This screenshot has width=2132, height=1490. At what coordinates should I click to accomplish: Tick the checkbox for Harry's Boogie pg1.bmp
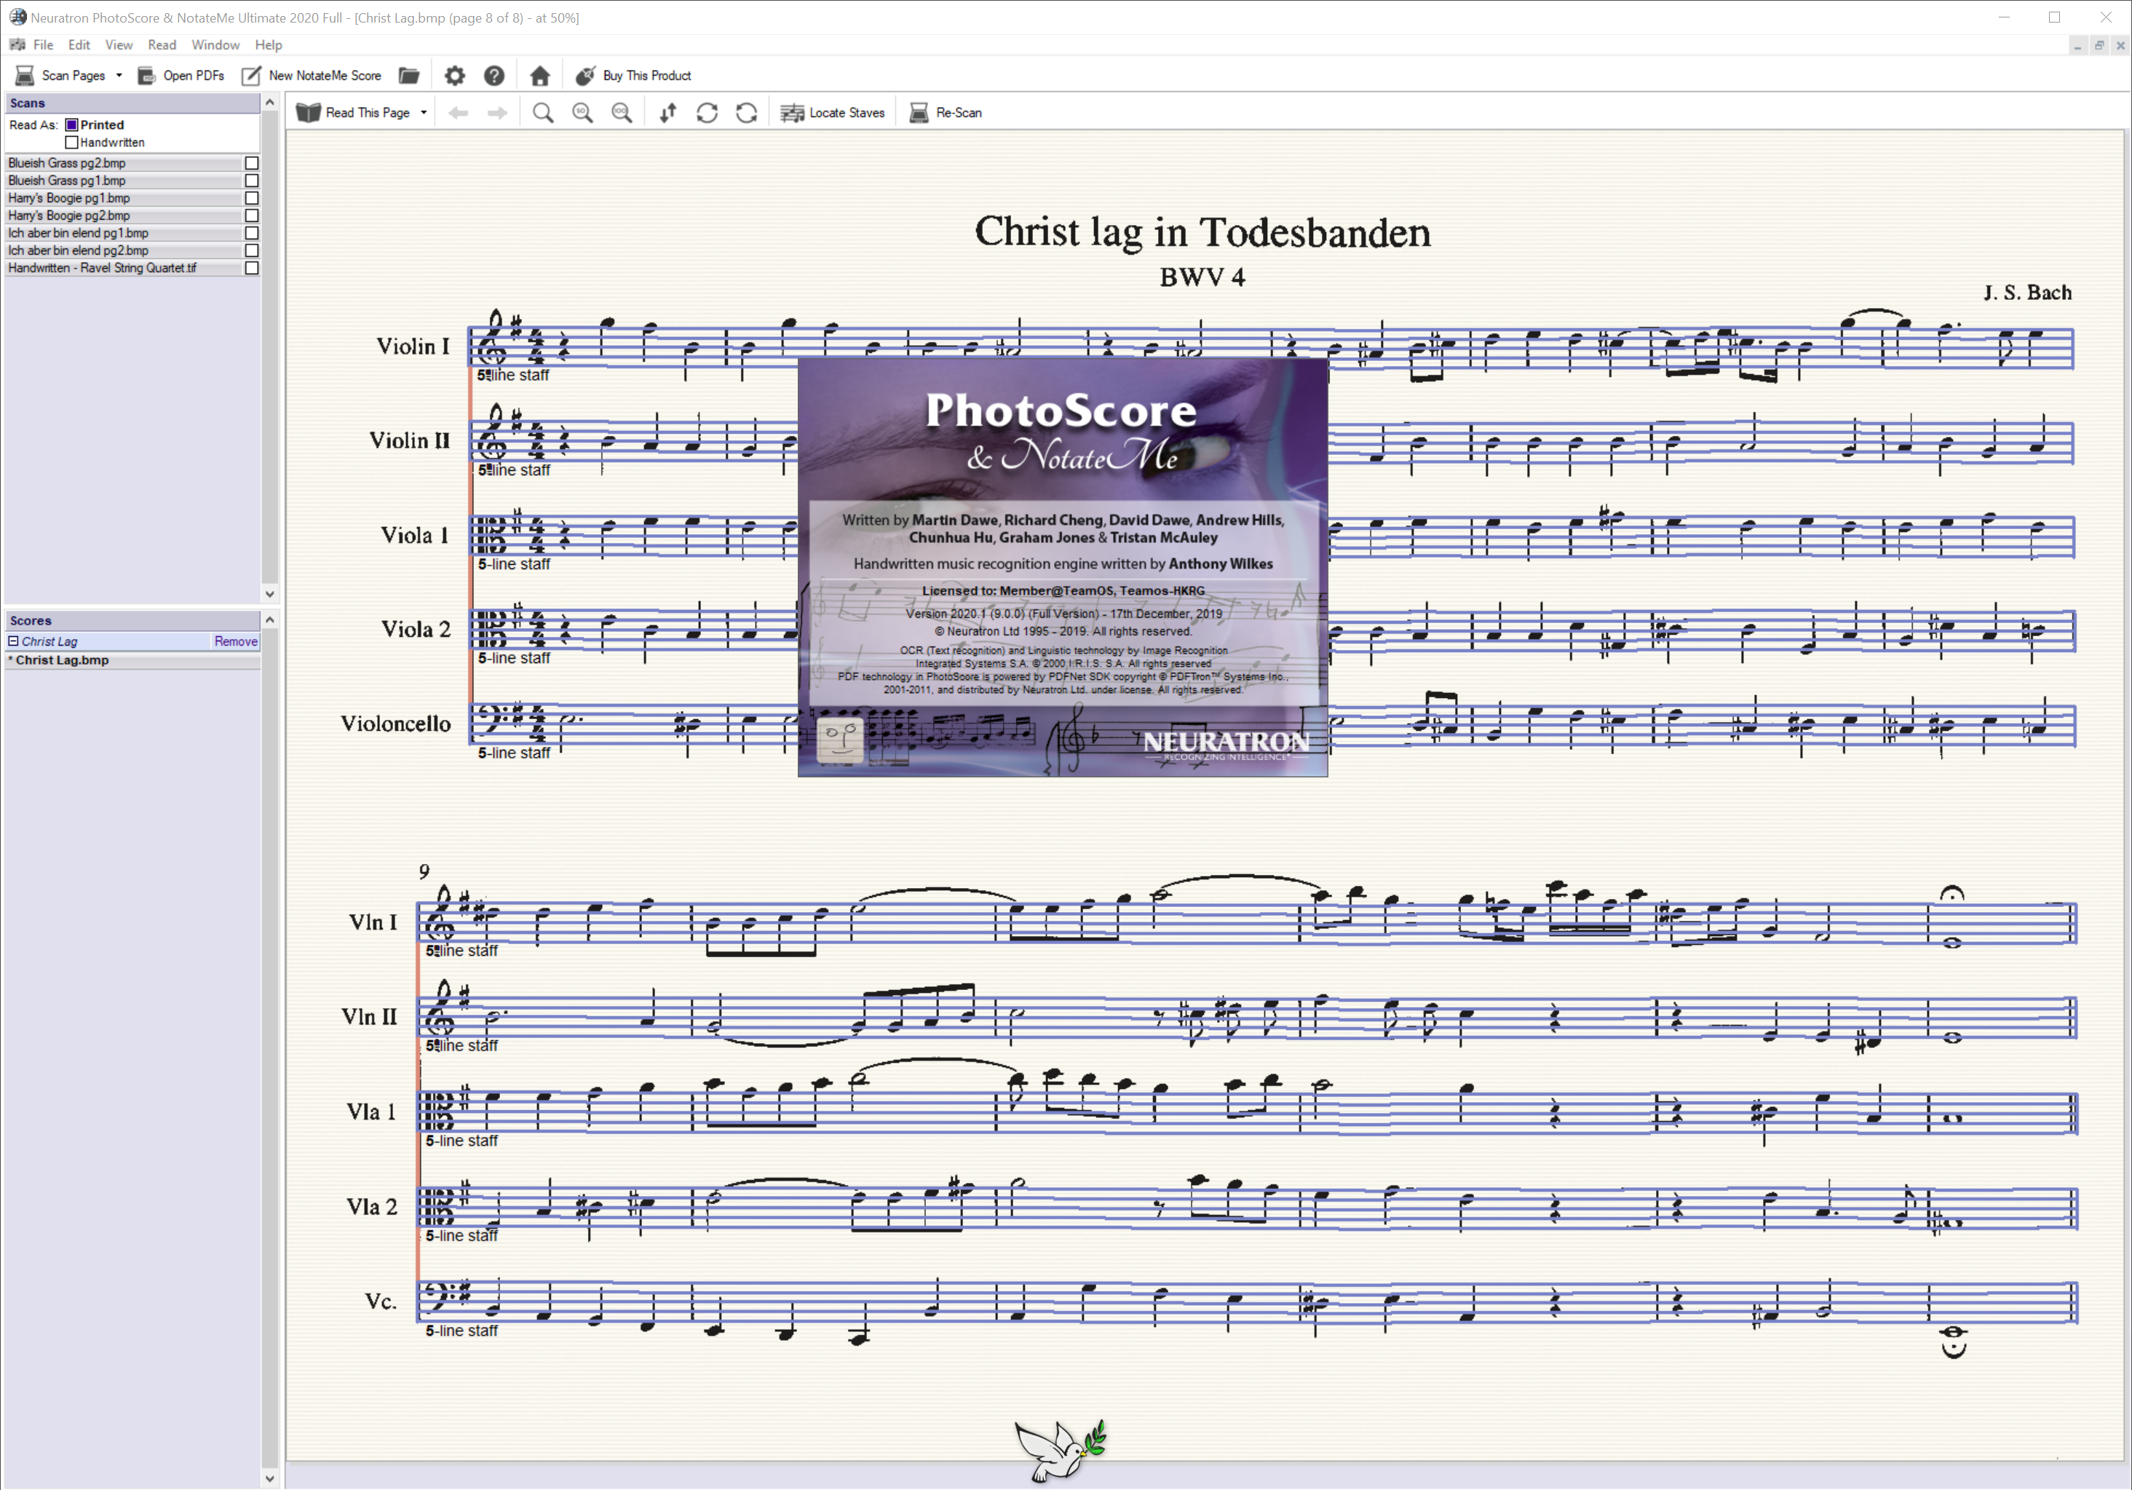pyautogui.click(x=252, y=198)
